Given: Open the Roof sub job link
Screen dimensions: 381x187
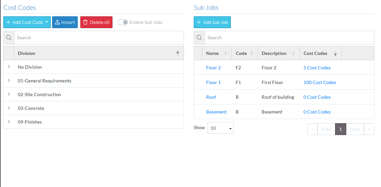Looking at the screenshot, I should tap(211, 97).
